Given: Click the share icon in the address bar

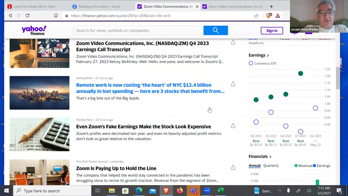Looking at the screenshot, I should tap(256, 16).
